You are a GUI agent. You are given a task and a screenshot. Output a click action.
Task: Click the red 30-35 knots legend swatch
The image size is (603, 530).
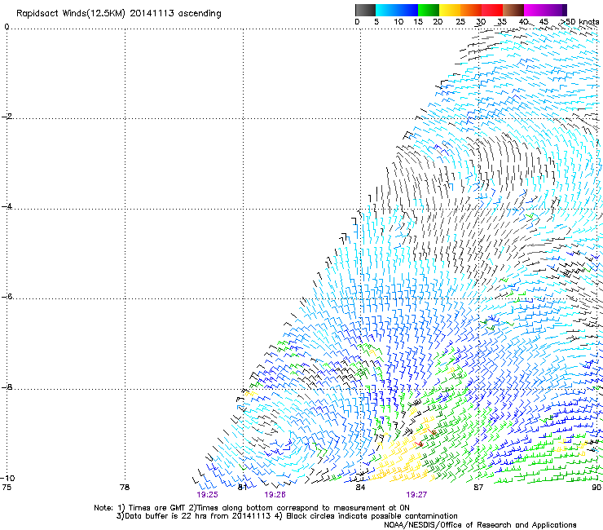(x=492, y=10)
